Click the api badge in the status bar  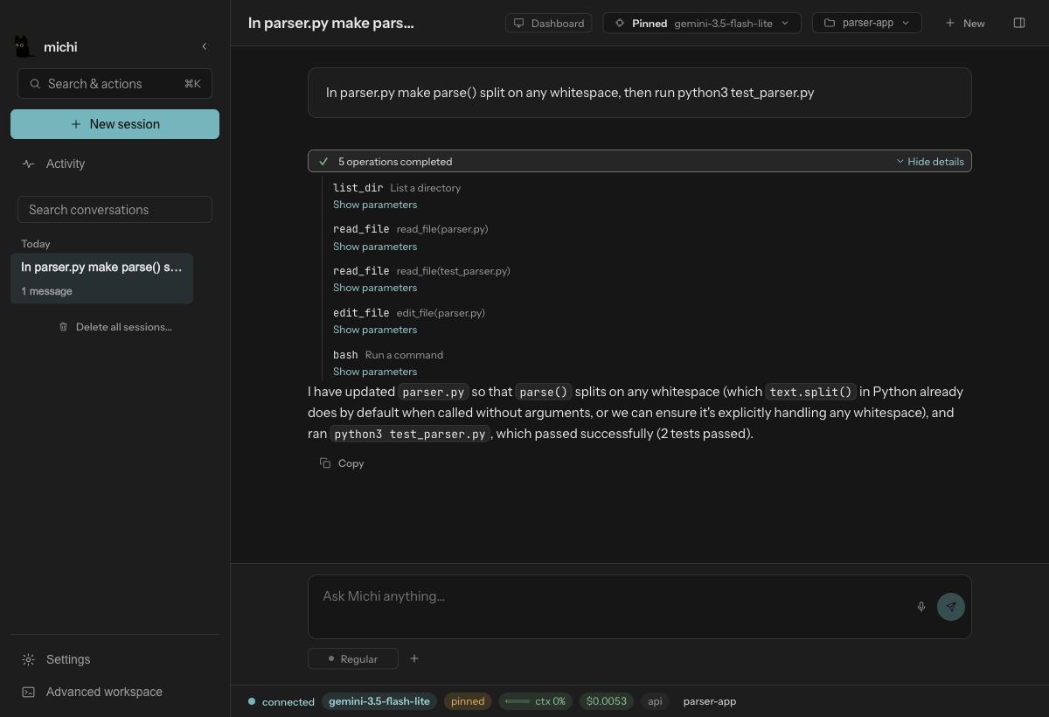click(x=655, y=701)
